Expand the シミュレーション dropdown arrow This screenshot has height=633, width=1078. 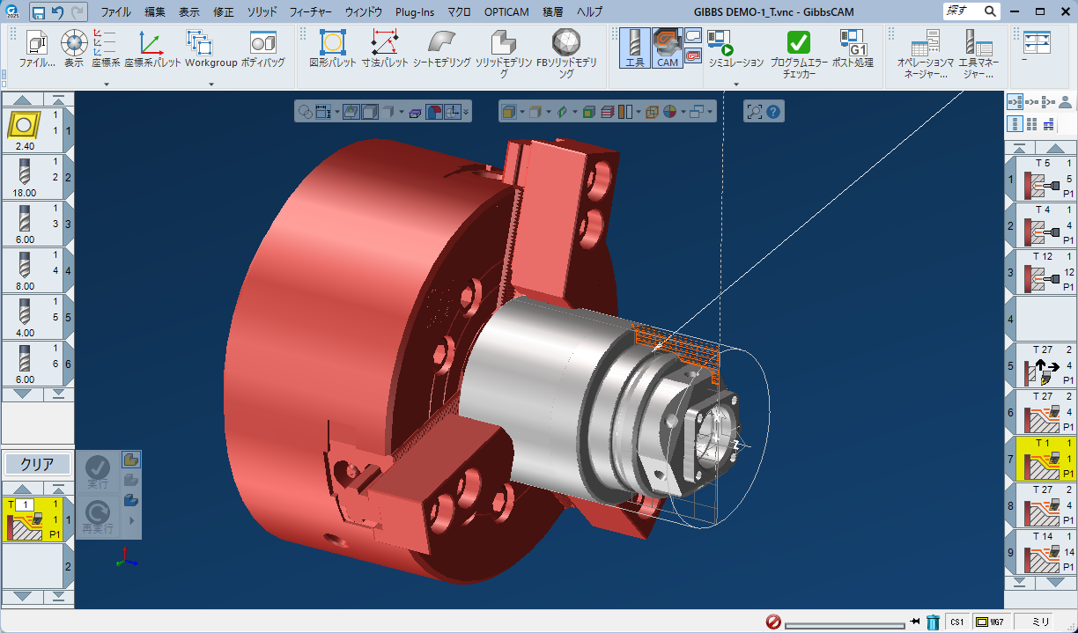click(736, 85)
